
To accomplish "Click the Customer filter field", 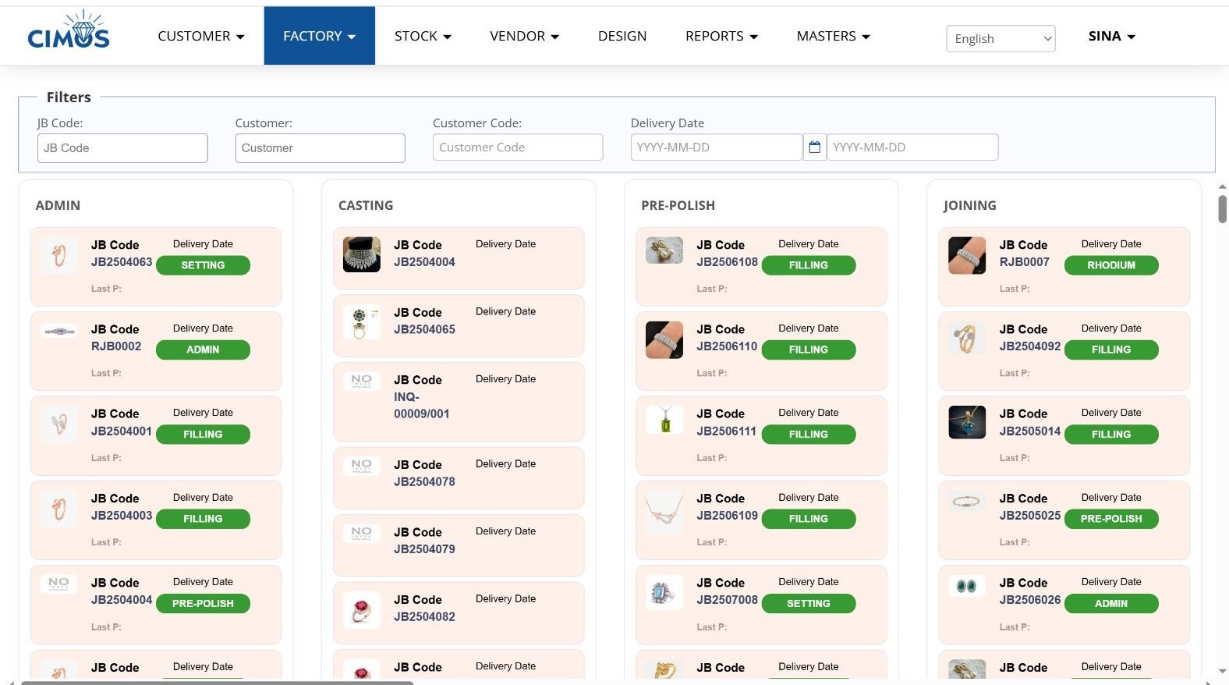I will pyautogui.click(x=320, y=148).
